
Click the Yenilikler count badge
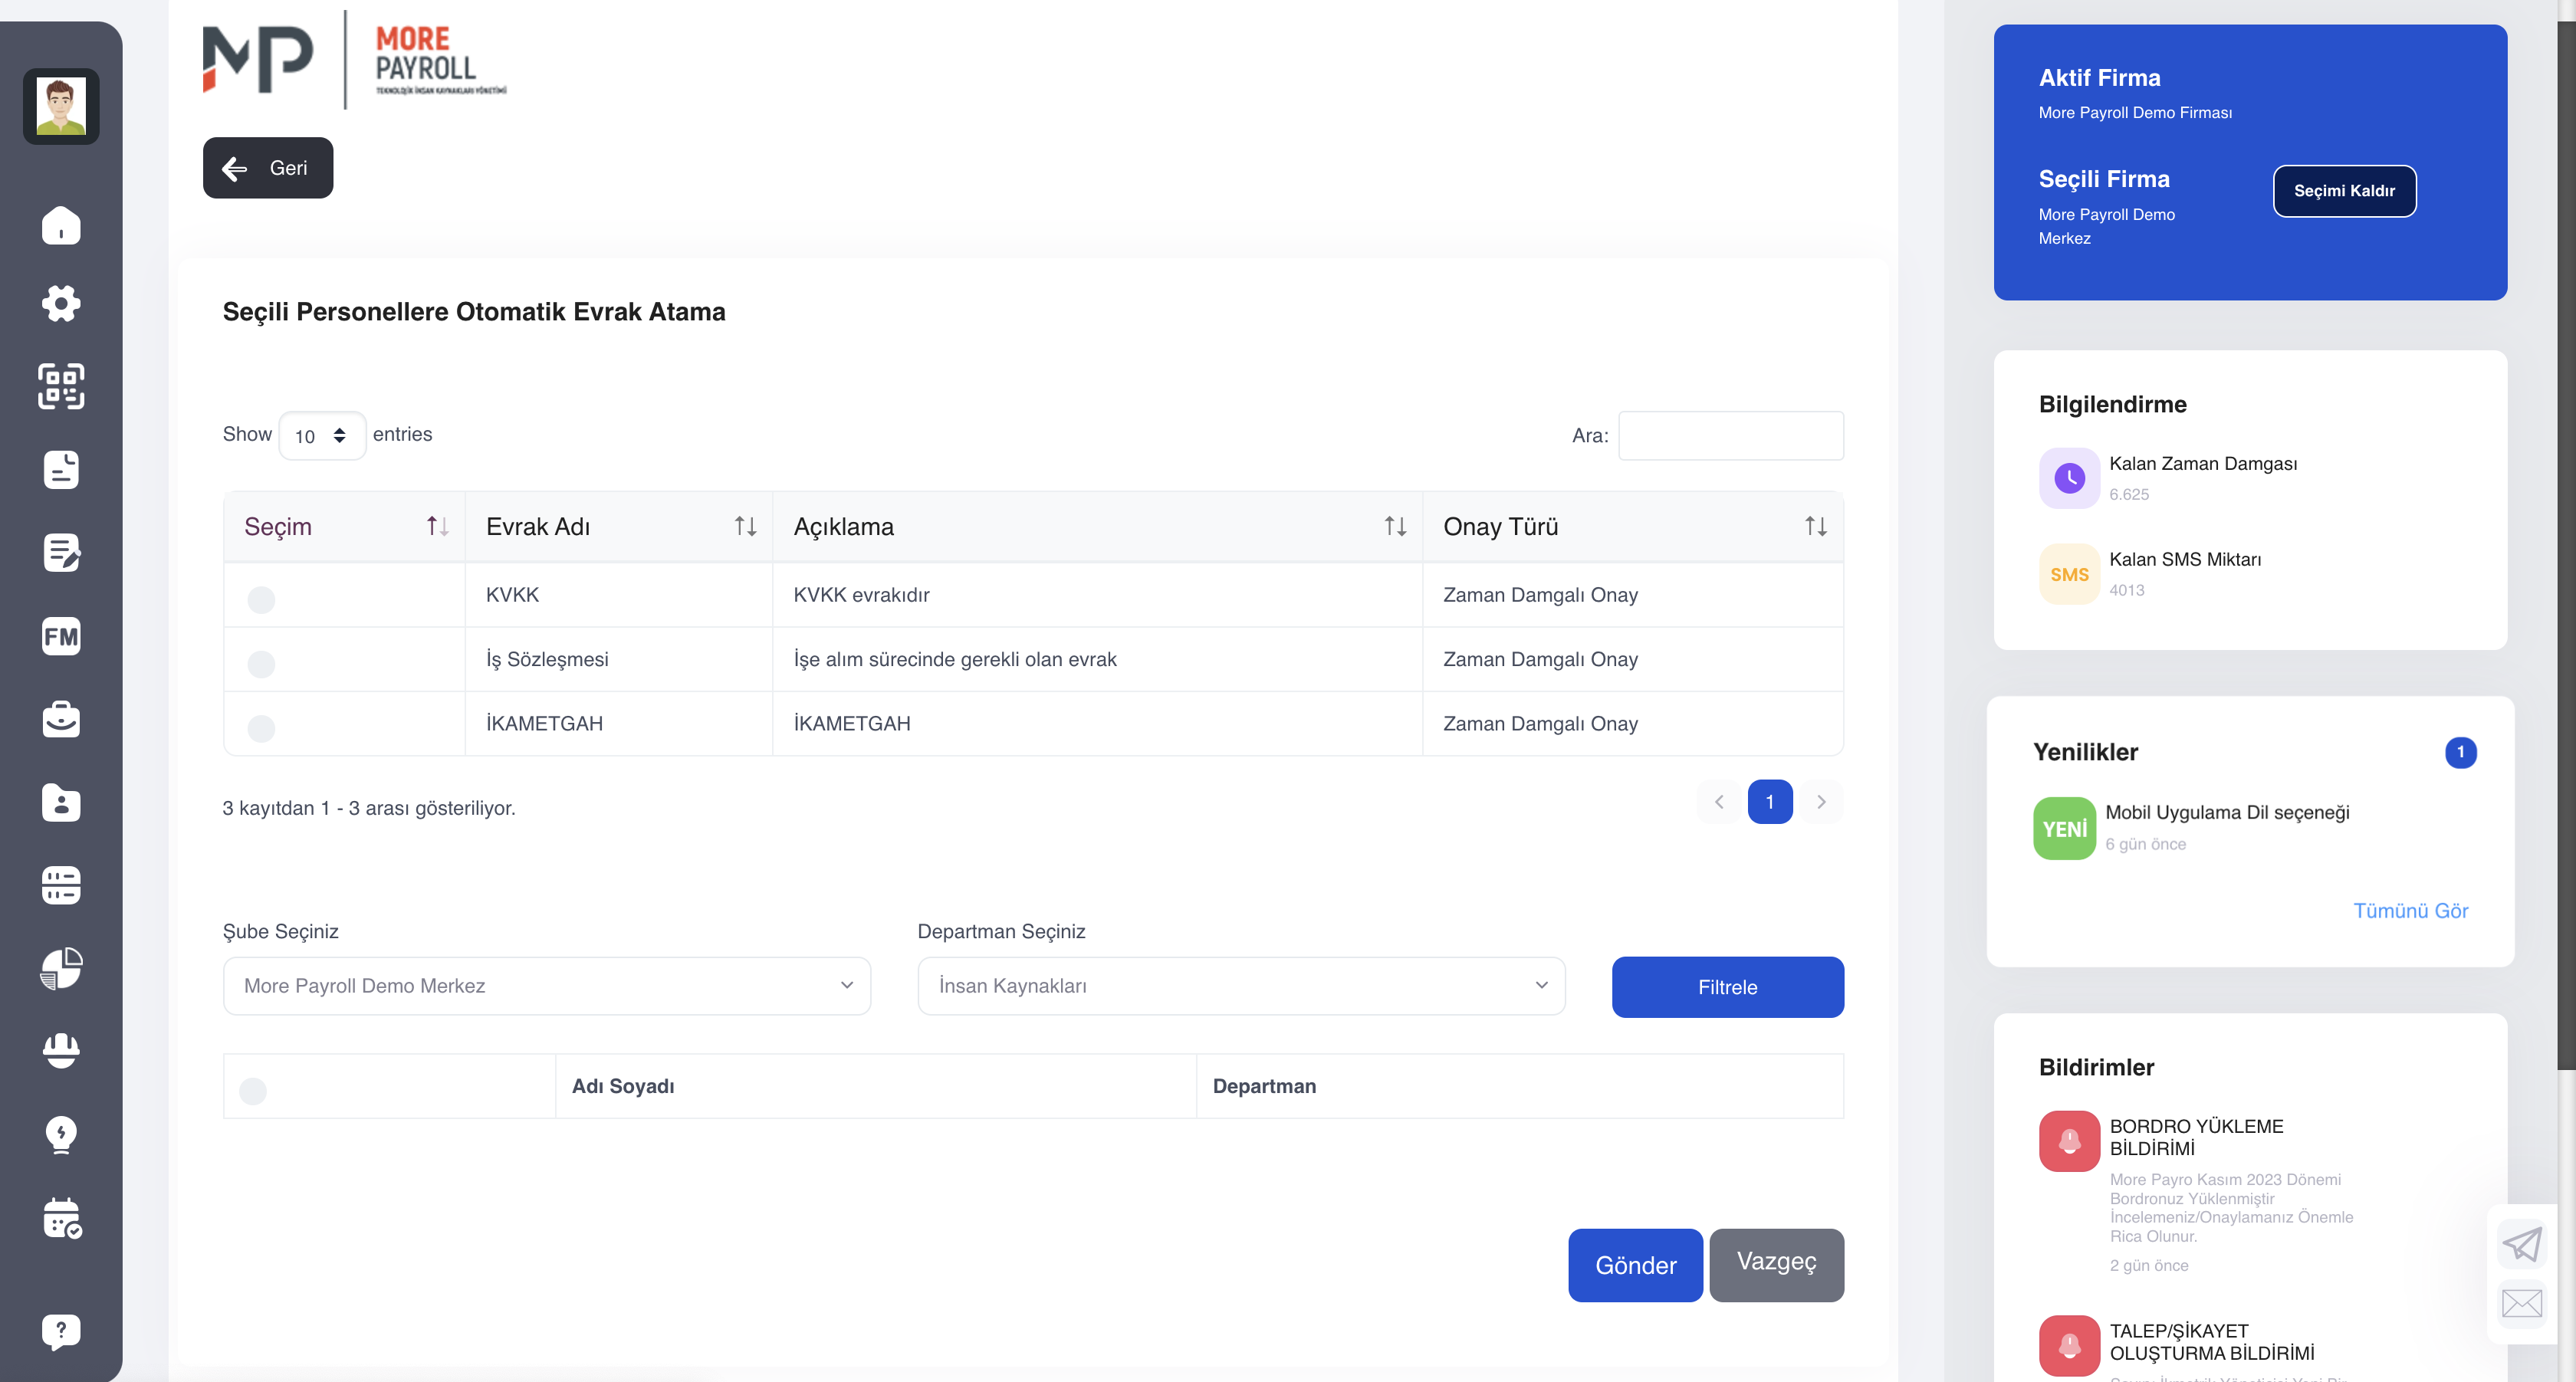pyautogui.click(x=2460, y=752)
